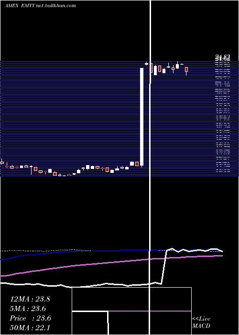The image size is (239, 335).
Task: Click the "AMEX EMTY ns1.bullkhan.com" chart title
Action: [40, 6]
